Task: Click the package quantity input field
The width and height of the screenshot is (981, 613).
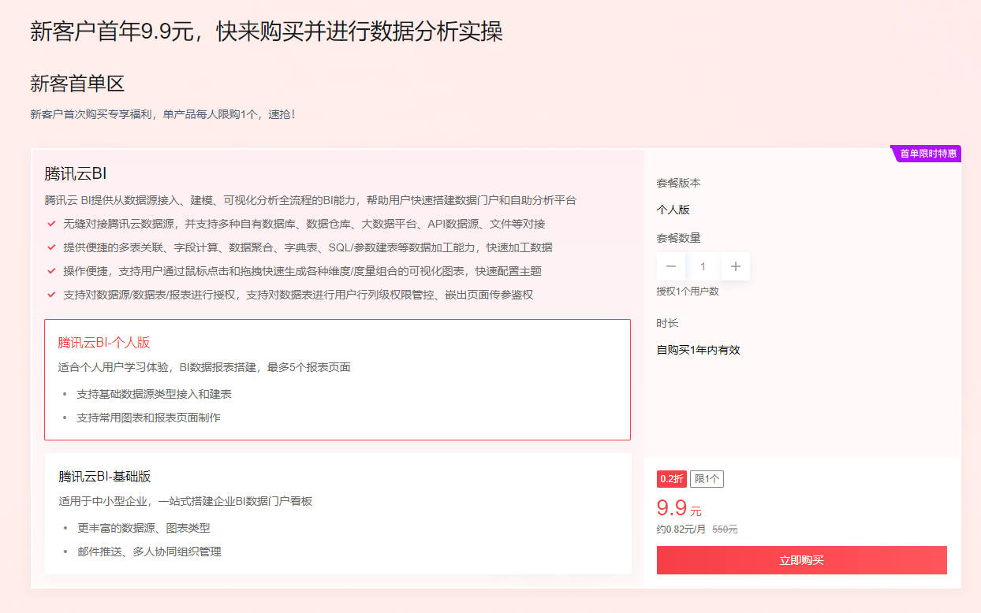Action: click(x=703, y=266)
